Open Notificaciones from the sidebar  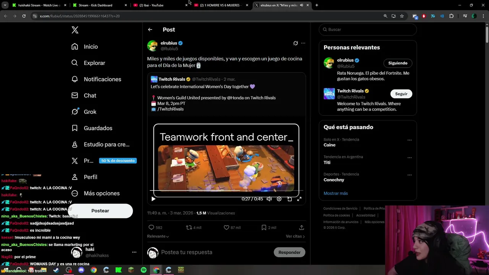pyautogui.click(x=96, y=79)
